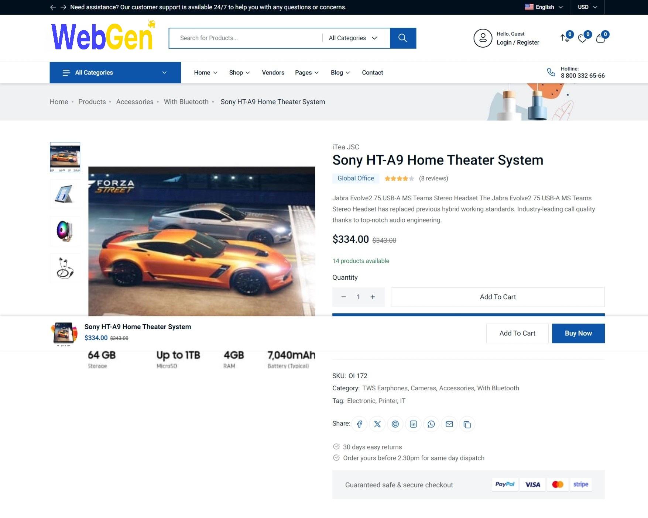
Task: Click in the Search for Products field
Action: coord(246,38)
